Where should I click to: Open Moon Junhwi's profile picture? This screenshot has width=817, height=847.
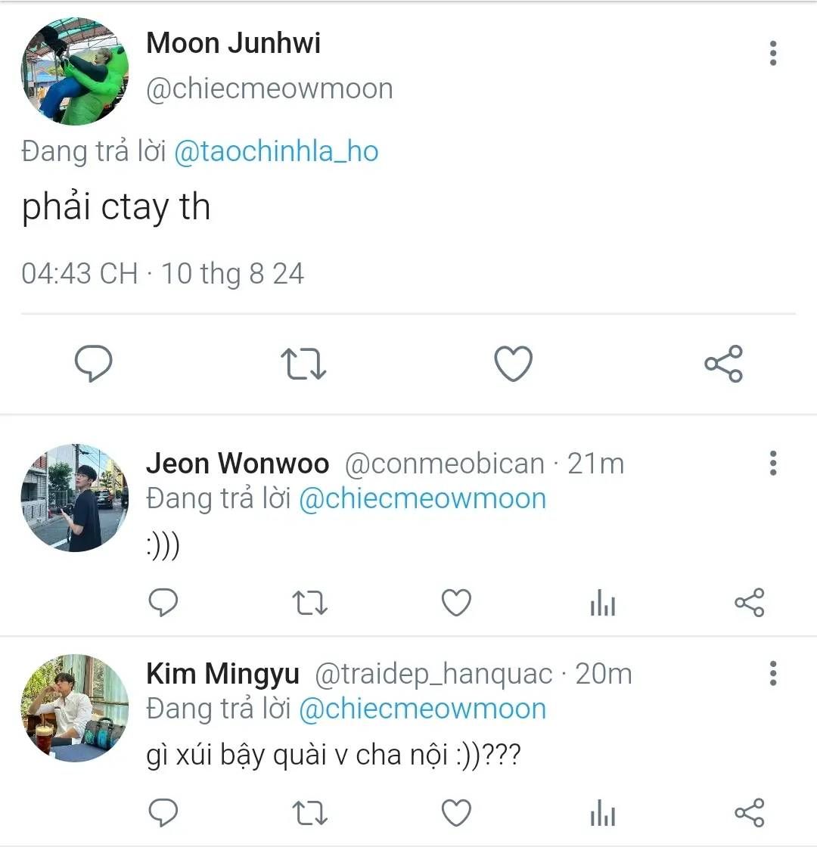pyautogui.click(x=74, y=71)
